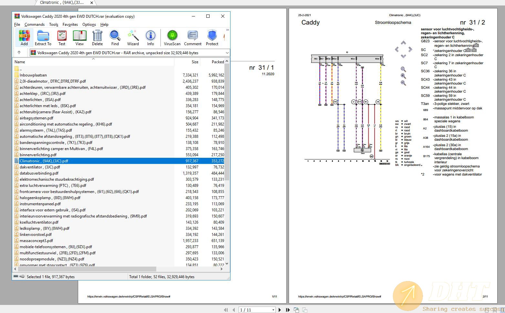
Task: Click the zoom-out magnifier on diagram
Action: [403, 83]
